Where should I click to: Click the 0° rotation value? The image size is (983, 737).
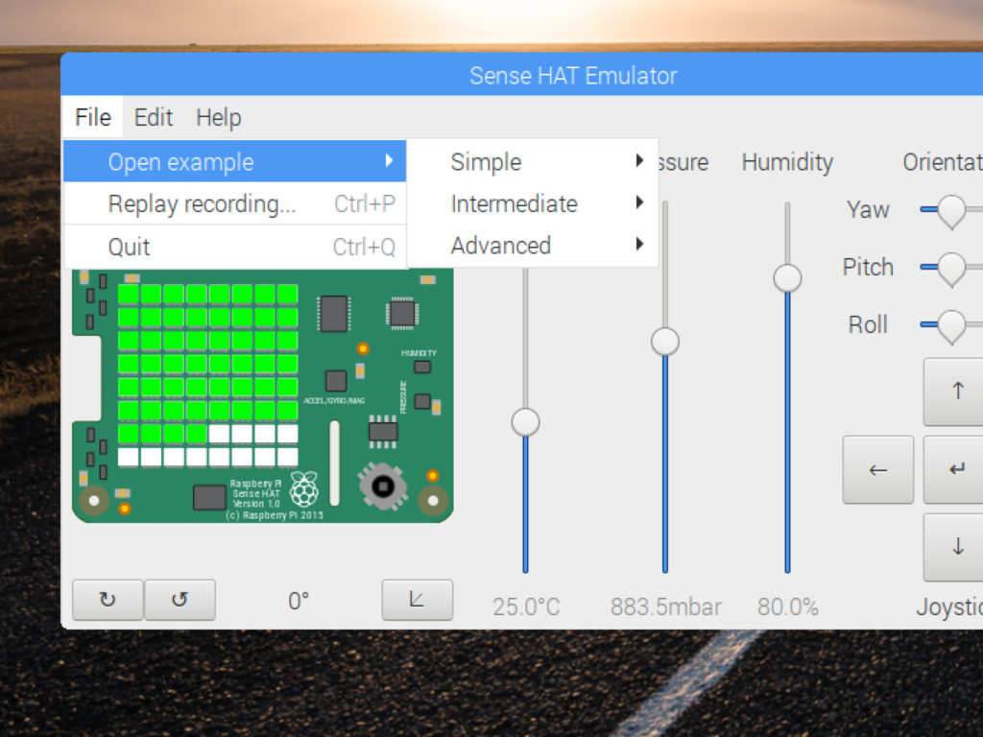[x=299, y=601]
